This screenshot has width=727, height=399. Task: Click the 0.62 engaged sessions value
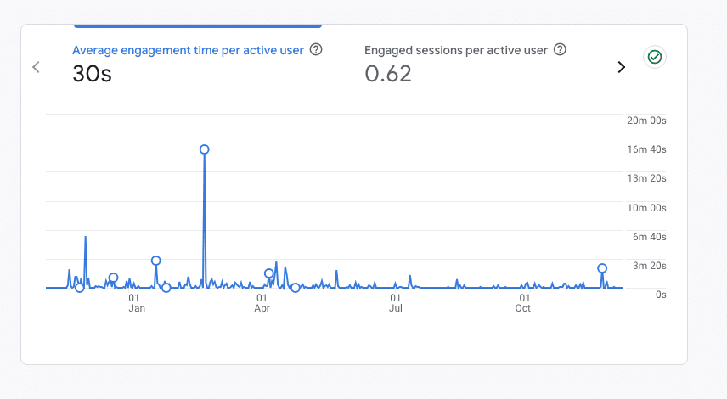pyautogui.click(x=388, y=74)
